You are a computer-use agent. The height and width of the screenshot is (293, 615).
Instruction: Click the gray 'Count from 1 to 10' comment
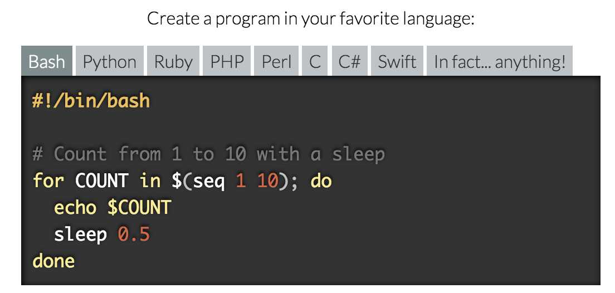(x=208, y=154)
